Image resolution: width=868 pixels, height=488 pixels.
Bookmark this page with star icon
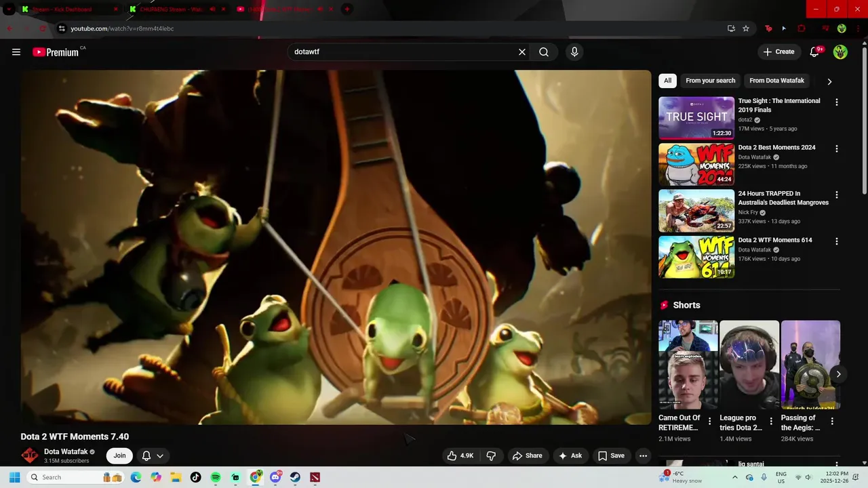(x=746, y=28)
